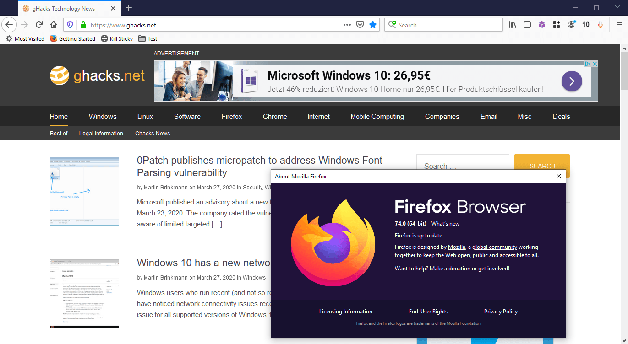The image size is (628, 344).
Task: Open the Linux category menu
Action: [145, 117]
